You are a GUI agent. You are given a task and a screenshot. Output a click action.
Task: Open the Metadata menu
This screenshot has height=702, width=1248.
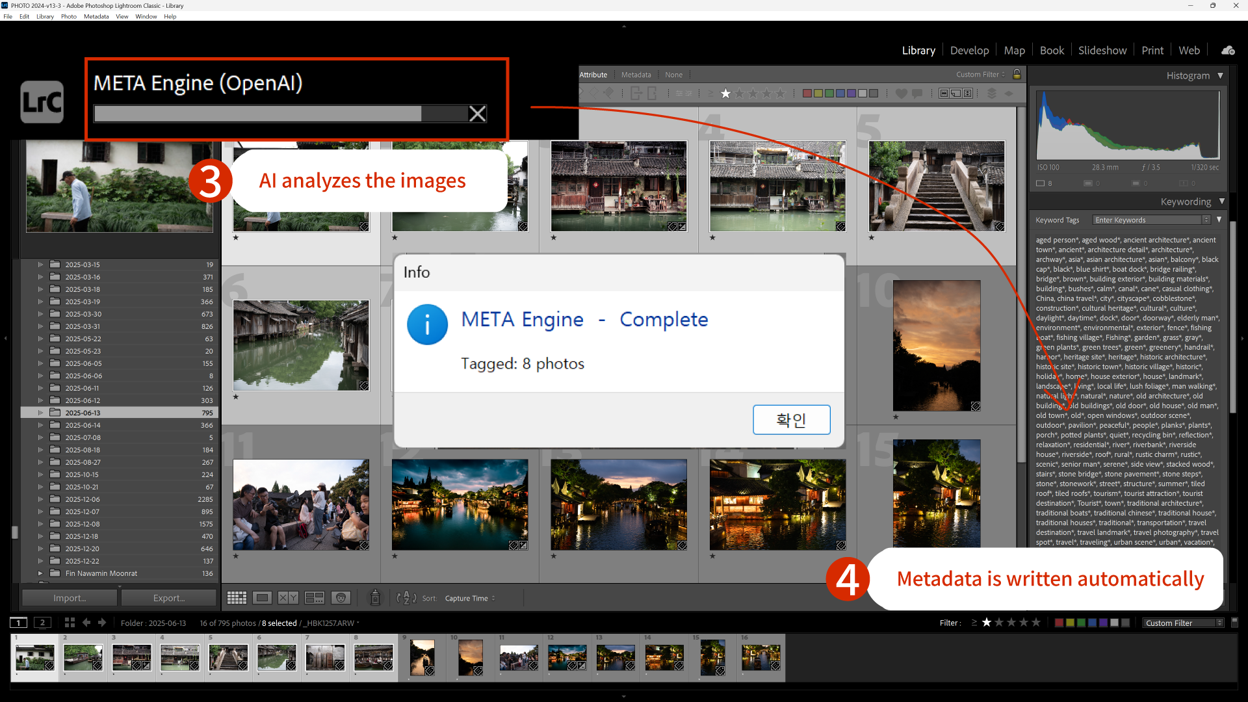pyautogui.click(x=96, y=16)
